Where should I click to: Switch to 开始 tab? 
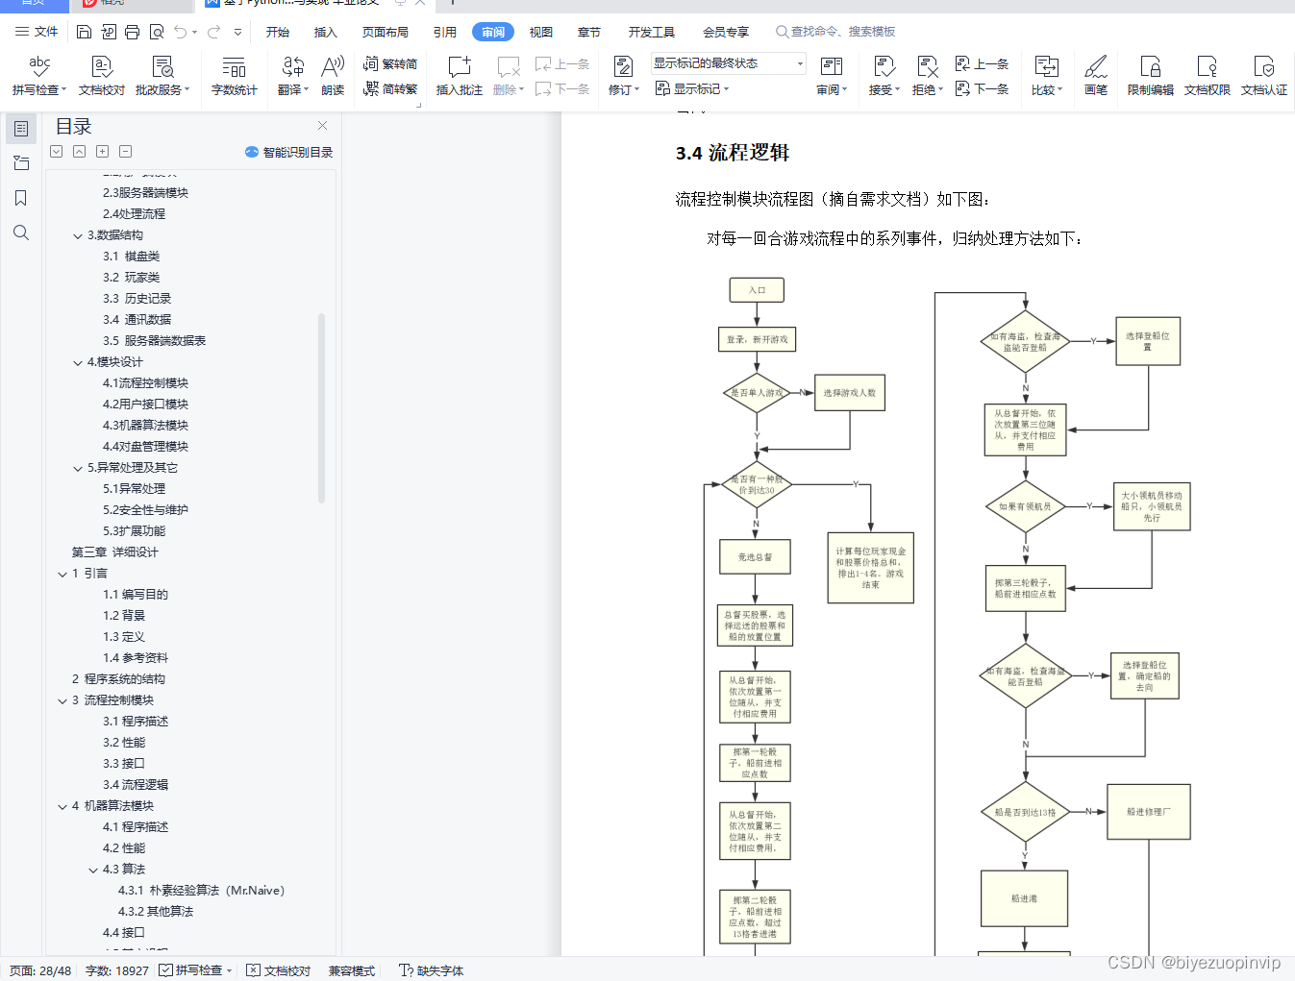point(278,32)
